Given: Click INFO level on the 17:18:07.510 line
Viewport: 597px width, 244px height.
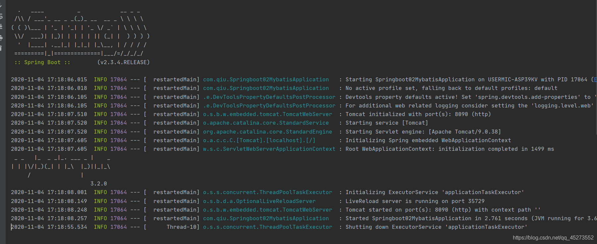Looking at the screenshot, I should tap(100, 114).
